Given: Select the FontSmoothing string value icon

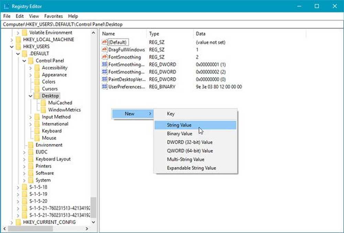Looking at the screenshot, I should tap(105, 57).
